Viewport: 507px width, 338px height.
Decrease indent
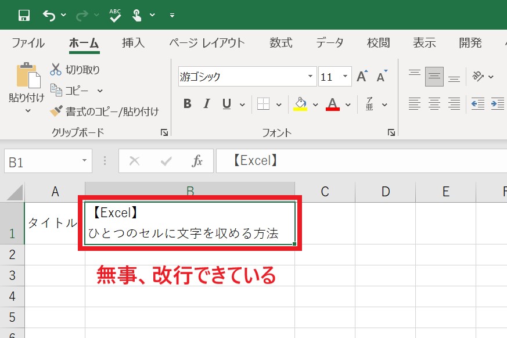(478, 104)
